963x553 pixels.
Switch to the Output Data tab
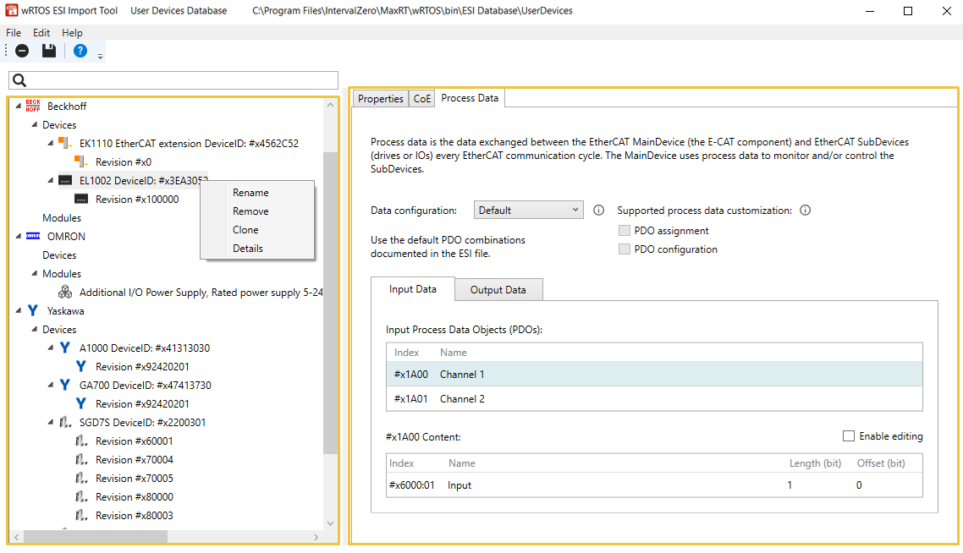click(x=498, y=290)
